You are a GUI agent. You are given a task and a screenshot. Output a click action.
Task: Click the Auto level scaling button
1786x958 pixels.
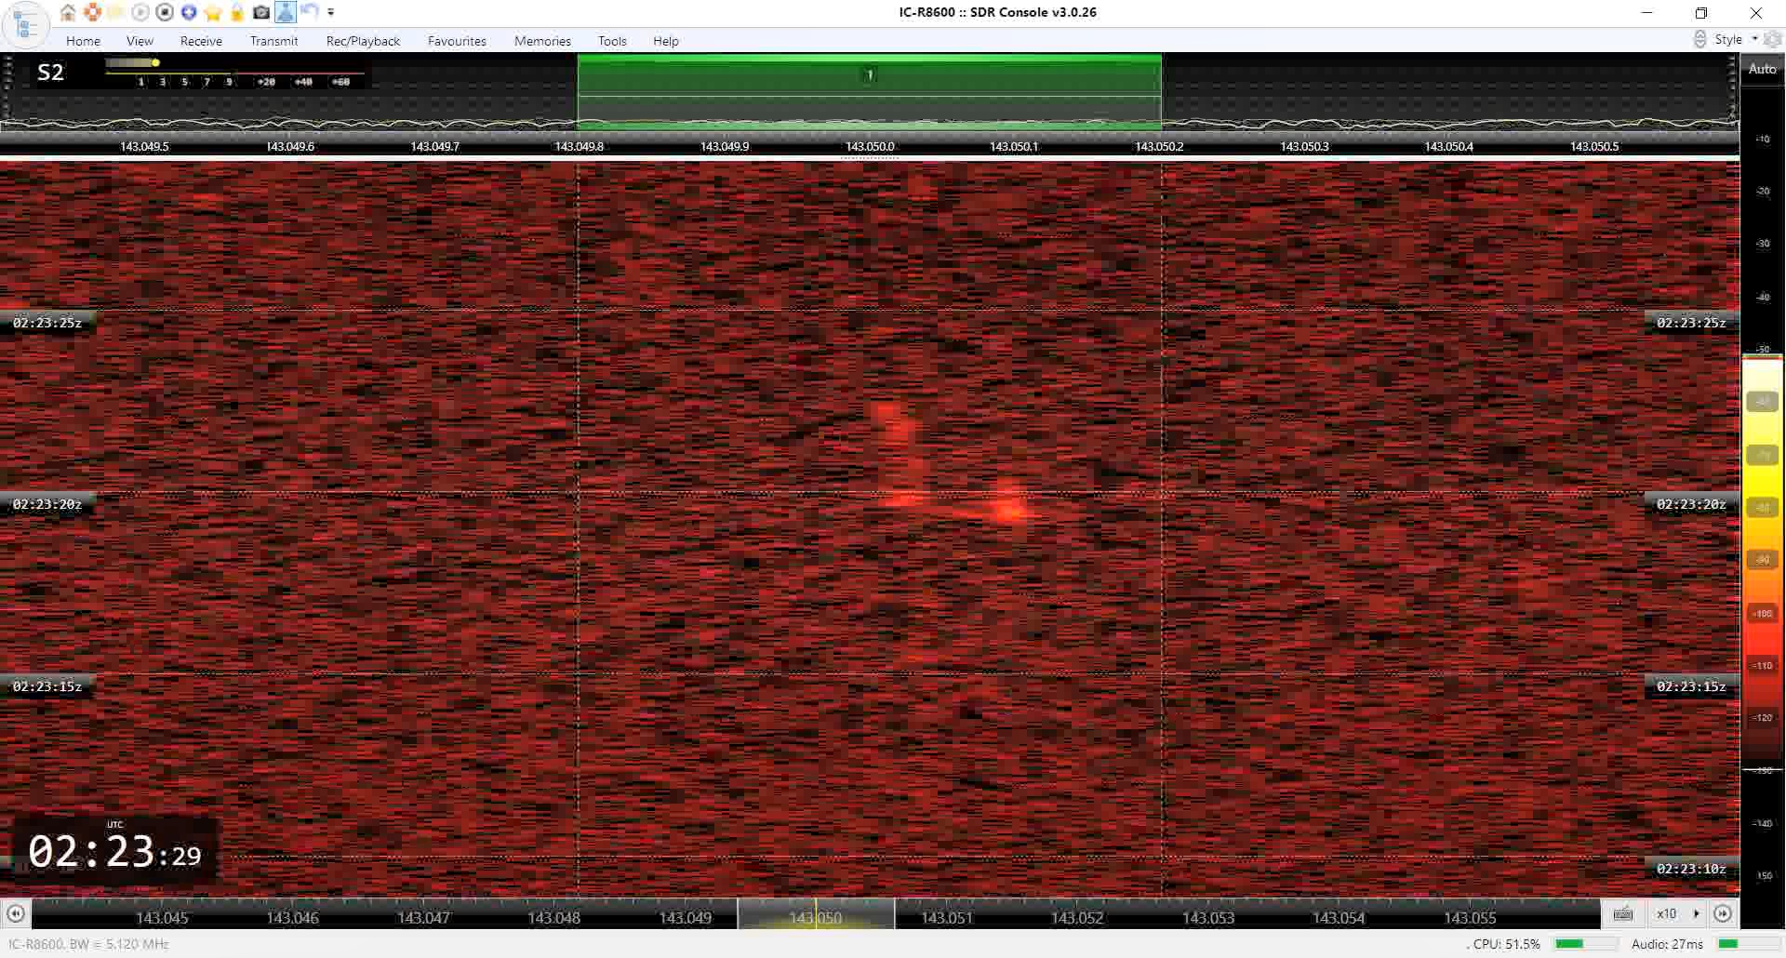[x=1762, y=69]
